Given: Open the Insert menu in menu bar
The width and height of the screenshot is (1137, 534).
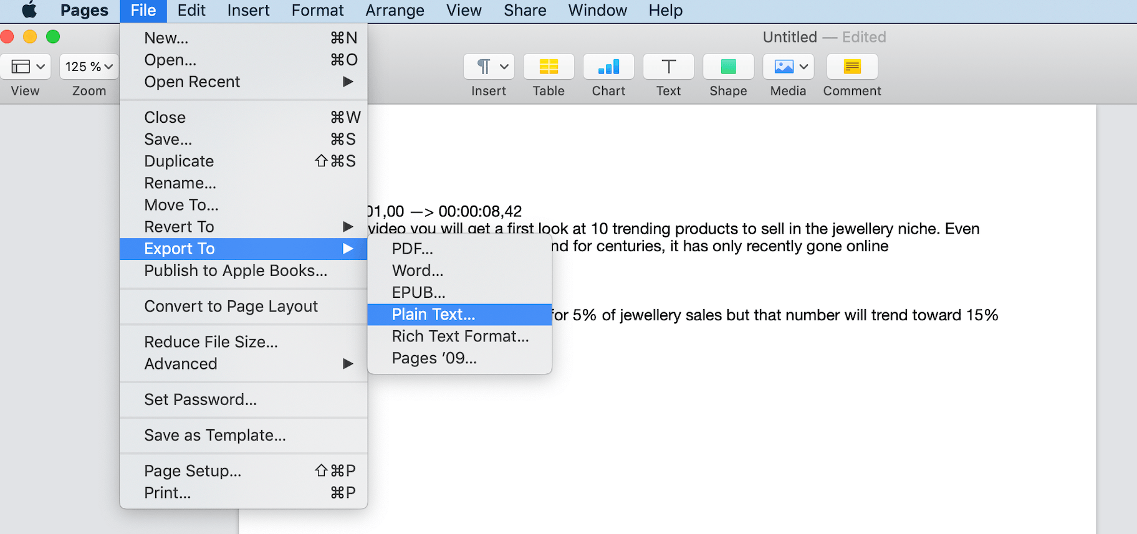Looking at the screenshot, I should coord(248,11).
